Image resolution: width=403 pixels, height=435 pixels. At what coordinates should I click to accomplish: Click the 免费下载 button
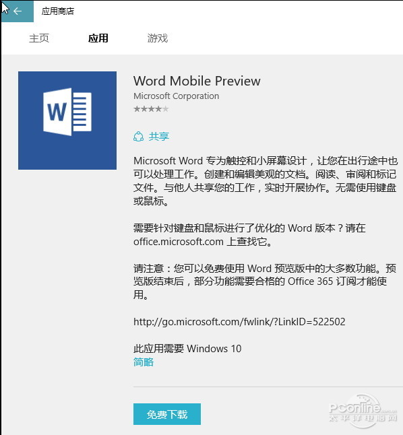click(167, 414)
